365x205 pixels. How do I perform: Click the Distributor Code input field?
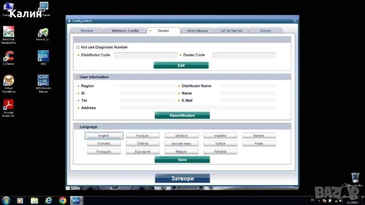(x=145, y=55)
